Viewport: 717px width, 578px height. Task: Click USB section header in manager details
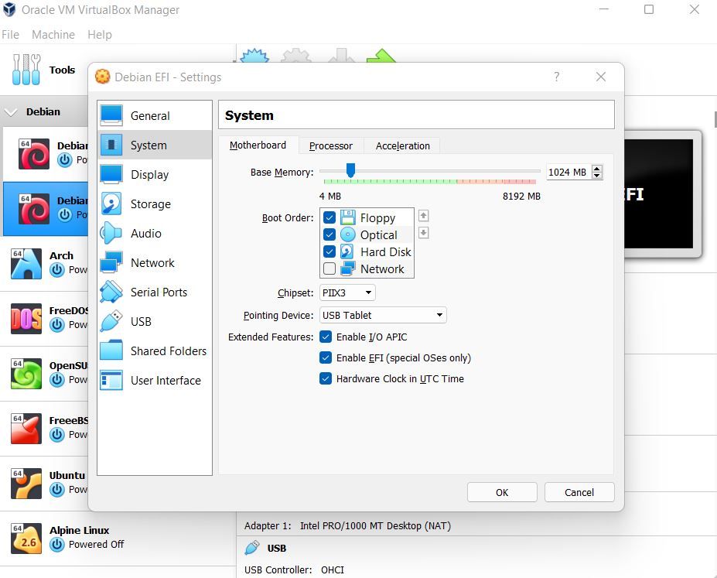(x=277, y=548)
